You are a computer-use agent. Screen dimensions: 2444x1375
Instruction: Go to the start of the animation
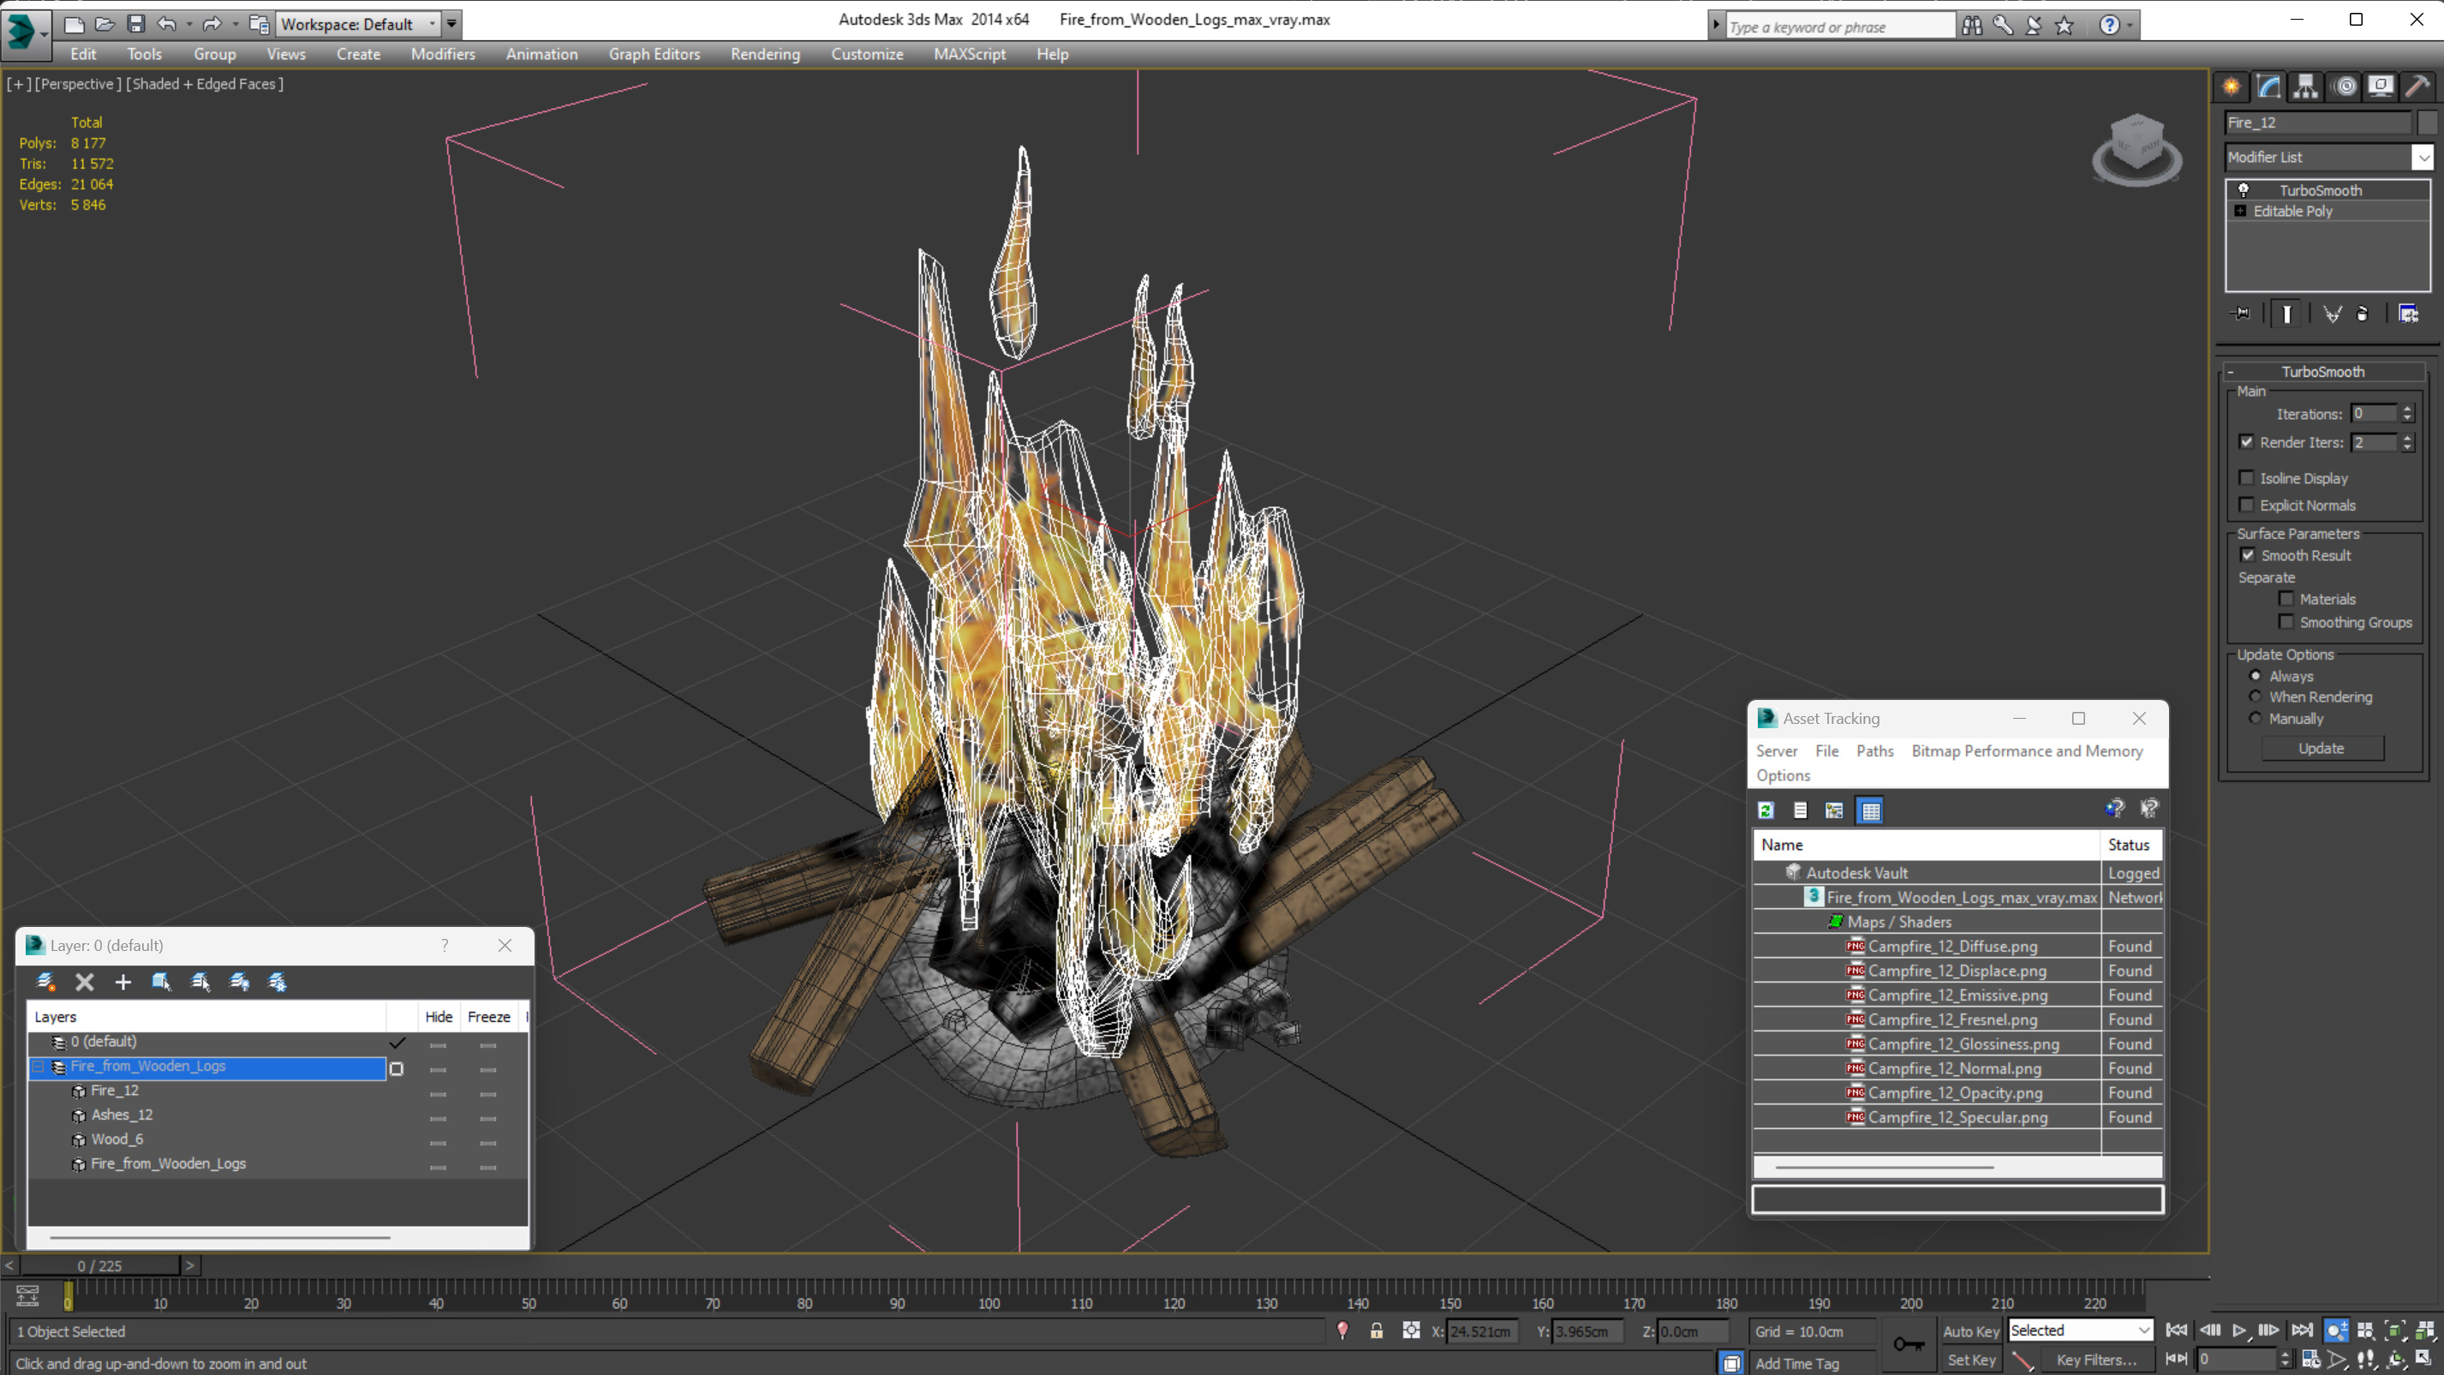(x=2177, y=1330)
